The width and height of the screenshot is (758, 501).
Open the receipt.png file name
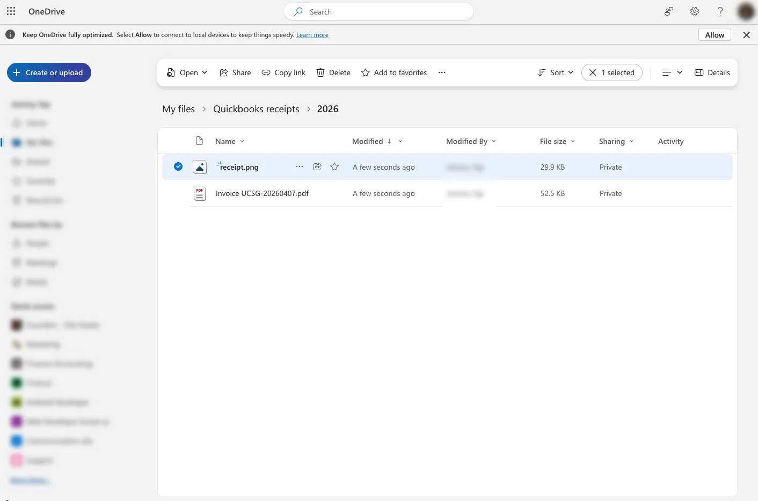pos(239,167)
